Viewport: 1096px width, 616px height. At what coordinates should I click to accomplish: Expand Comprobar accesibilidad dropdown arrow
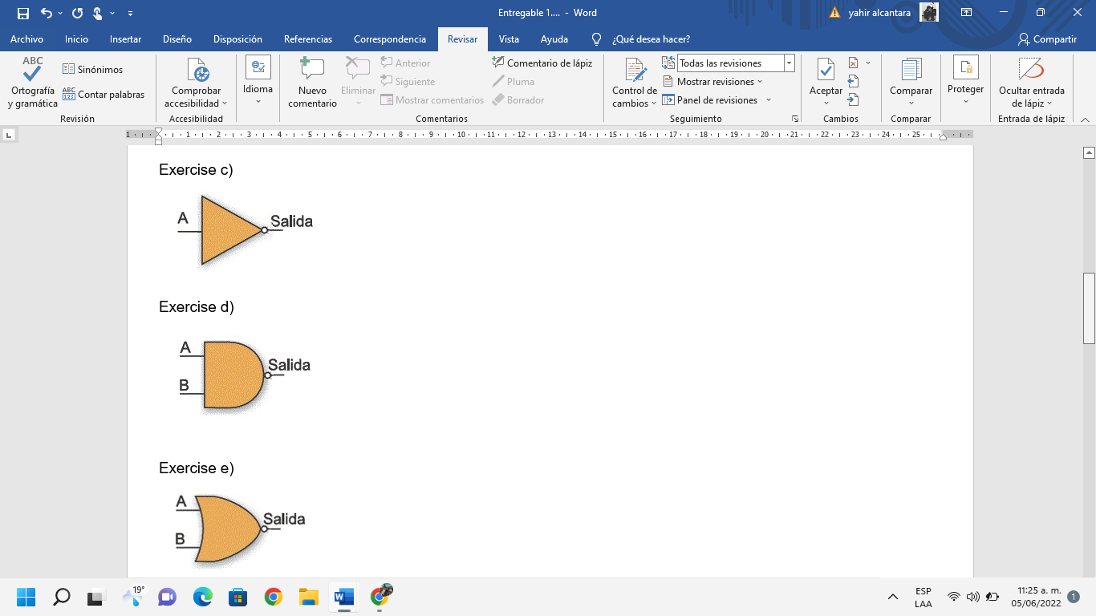coord(225,103)
